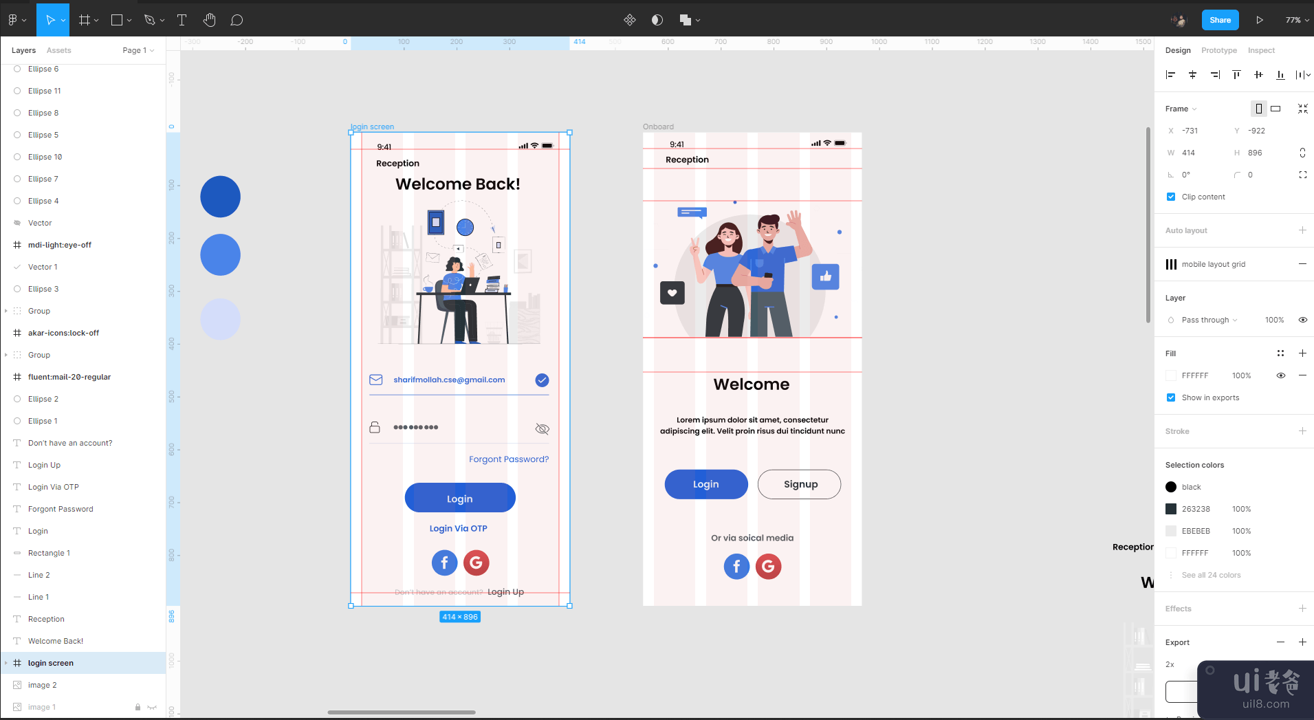Click See all 24 colors link
This screenshot has width=1314, height=720.
(x=1211, y=575)
